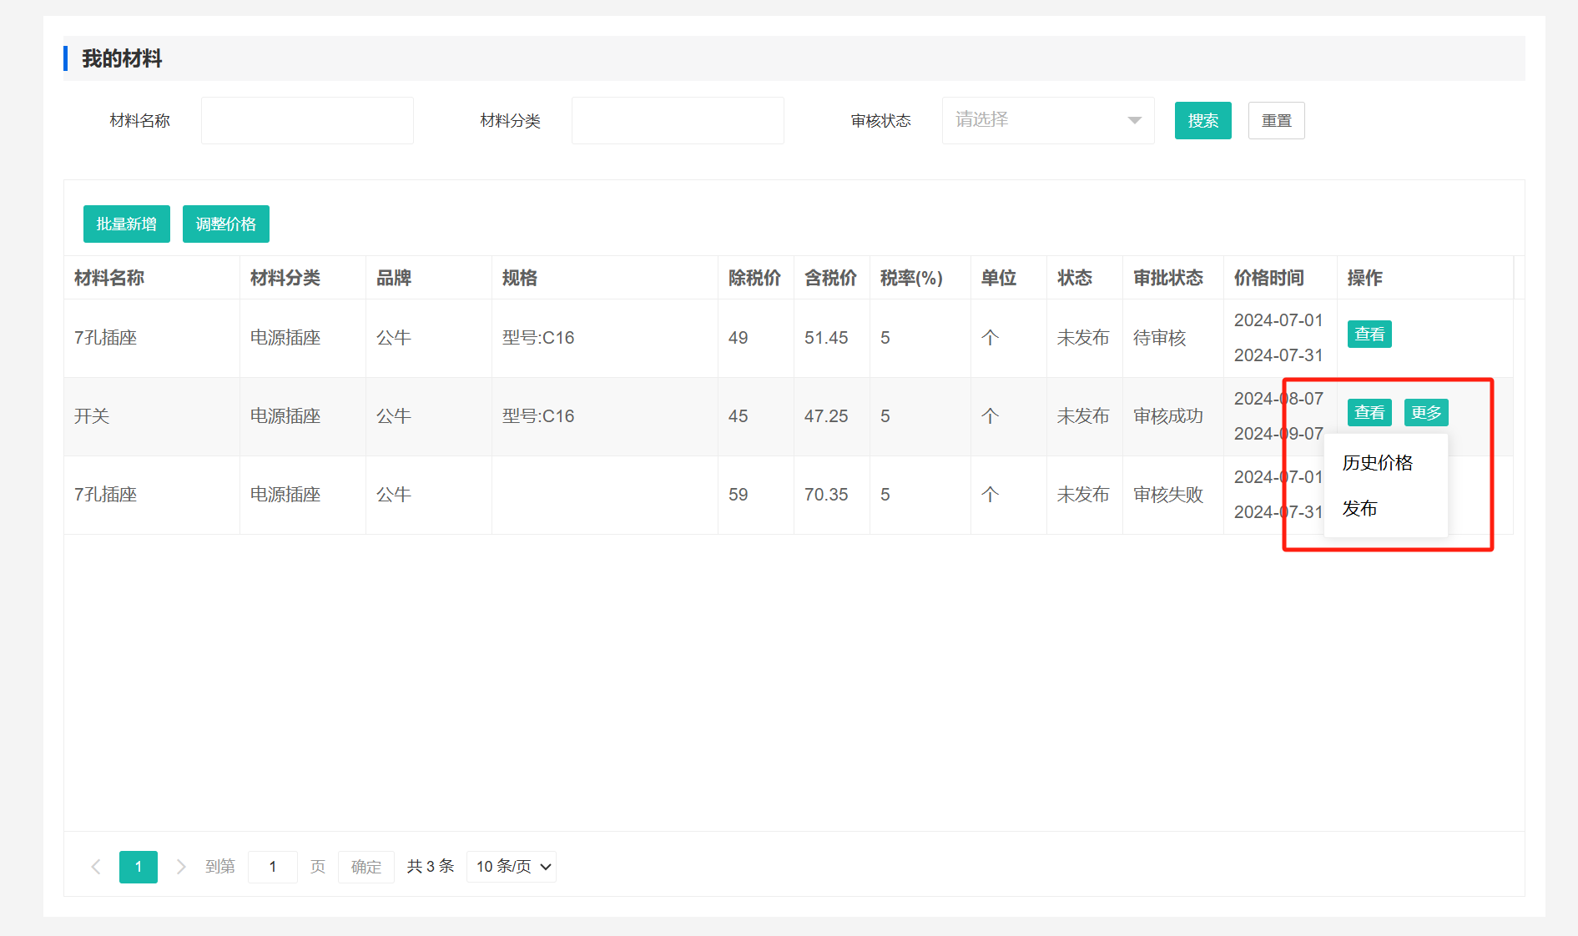Viewport: 1578px width, 936px height.
Task: Click 查看 for the 开关 row
Action: [1369, 413]
